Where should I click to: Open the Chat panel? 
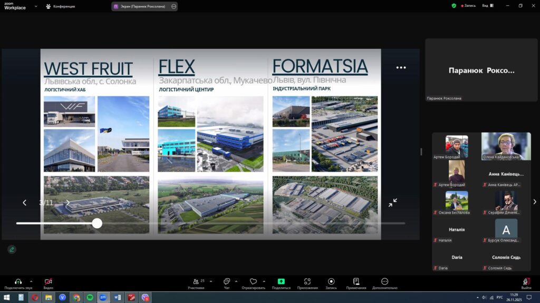coord(227,282)
